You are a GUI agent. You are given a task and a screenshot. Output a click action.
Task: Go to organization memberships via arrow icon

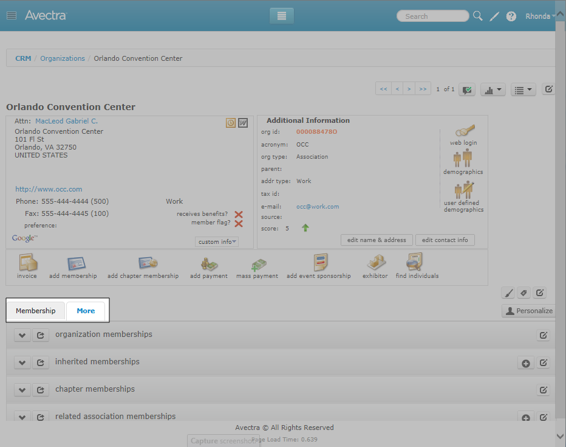[41, 335]
